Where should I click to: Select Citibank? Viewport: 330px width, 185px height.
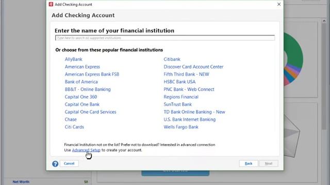pos(172,59)
